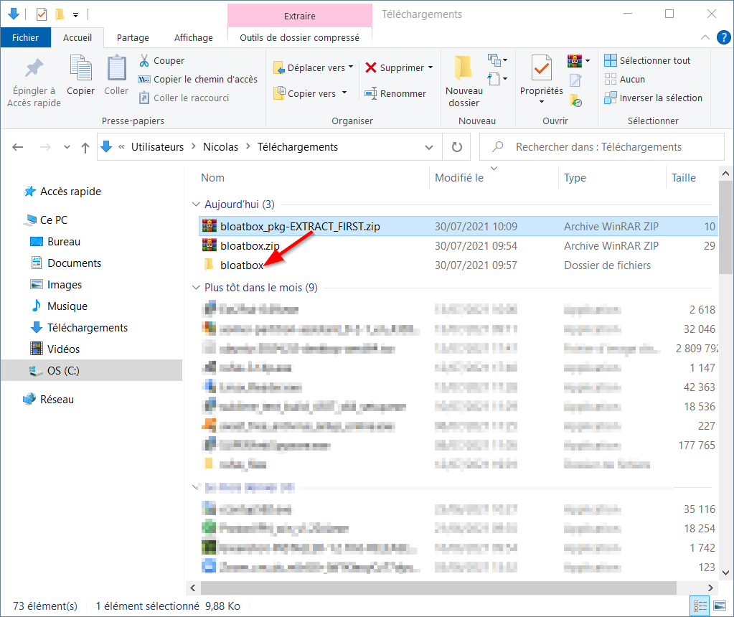Click the Rechercher dans Téléchargements search box
734x617 pixels.
pyautogui.click(x=601, y=147)
